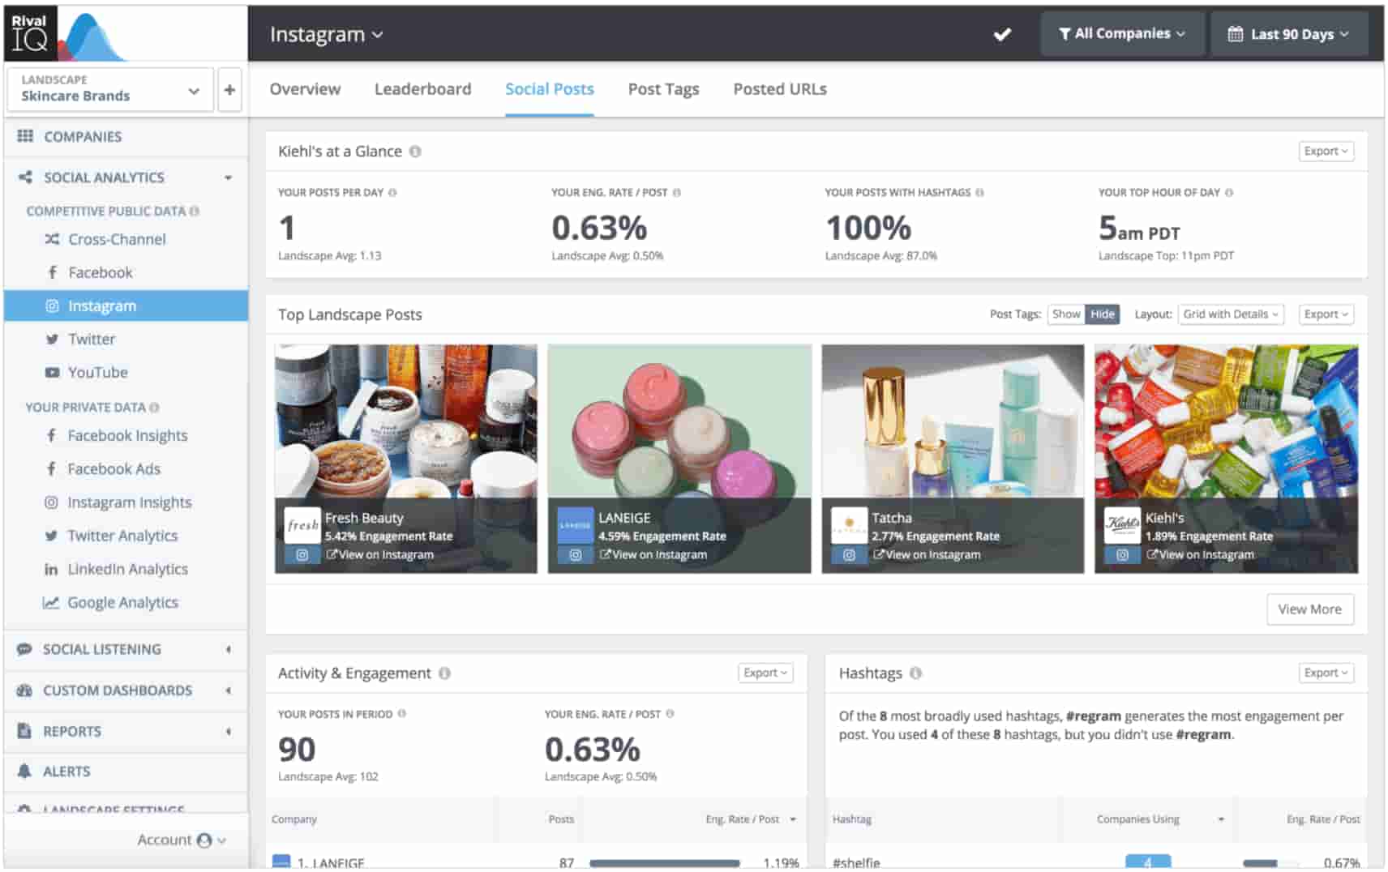Image resolution: width=1388 pixels, height=872 pixels.
Task: Click the Rival IQ logo
Action: tap(31, 32)
